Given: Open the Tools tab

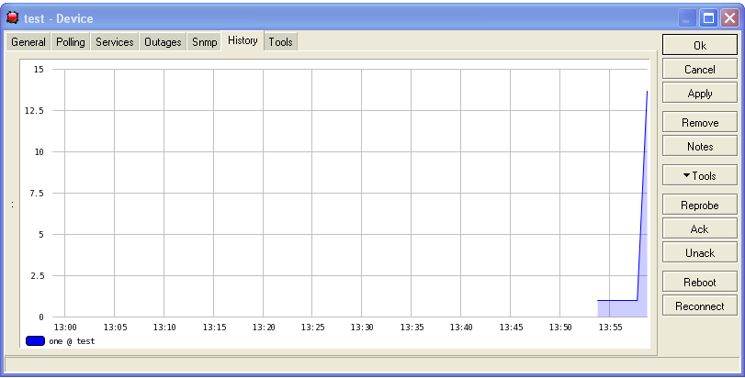Looking at the screenshot, I should tap(280, 41).
